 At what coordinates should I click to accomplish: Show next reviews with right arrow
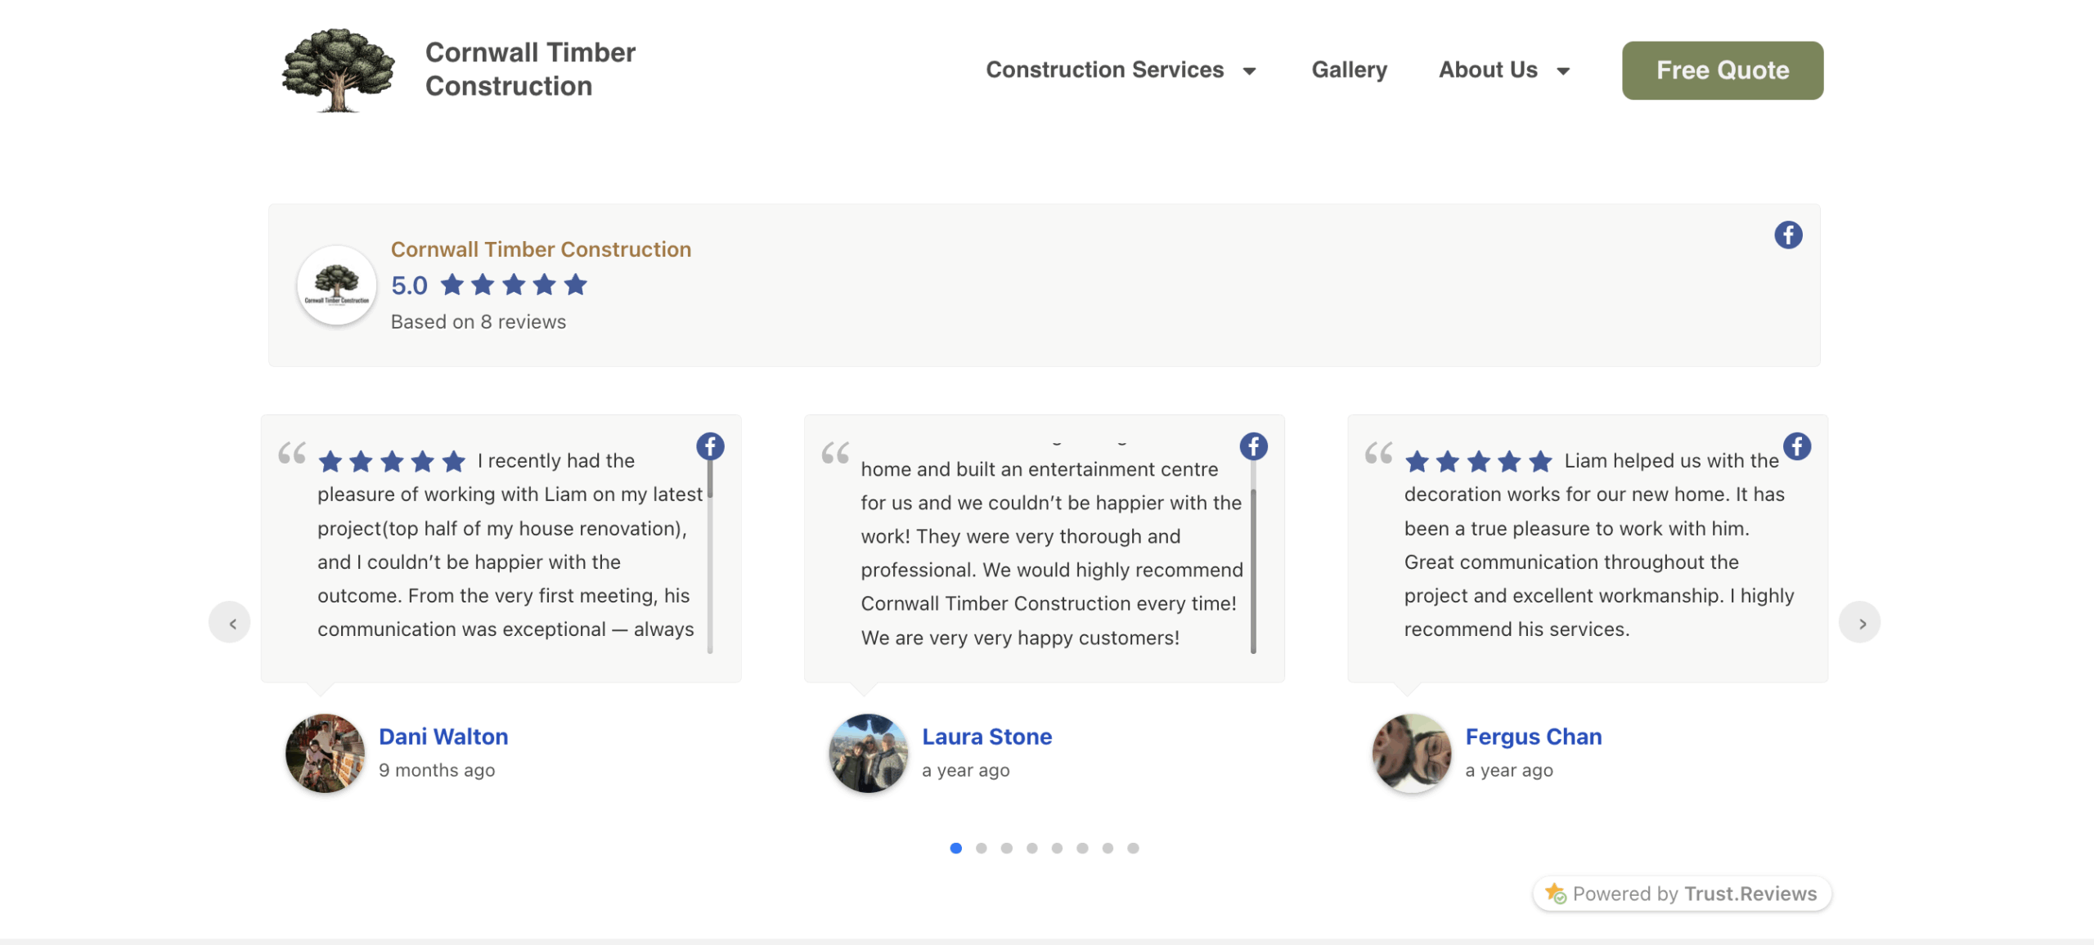pyautogui.click(x=1859, y=623)
